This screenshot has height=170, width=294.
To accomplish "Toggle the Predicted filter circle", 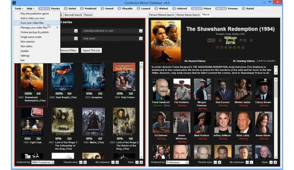I will coord(82,8).
